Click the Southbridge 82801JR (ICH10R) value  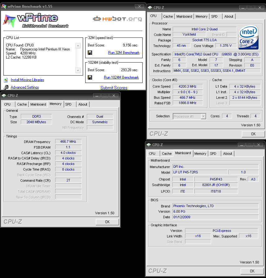[216, 185]
